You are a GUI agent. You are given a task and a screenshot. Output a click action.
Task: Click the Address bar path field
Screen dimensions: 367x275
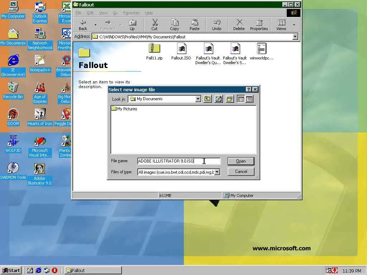click(192, 37)
